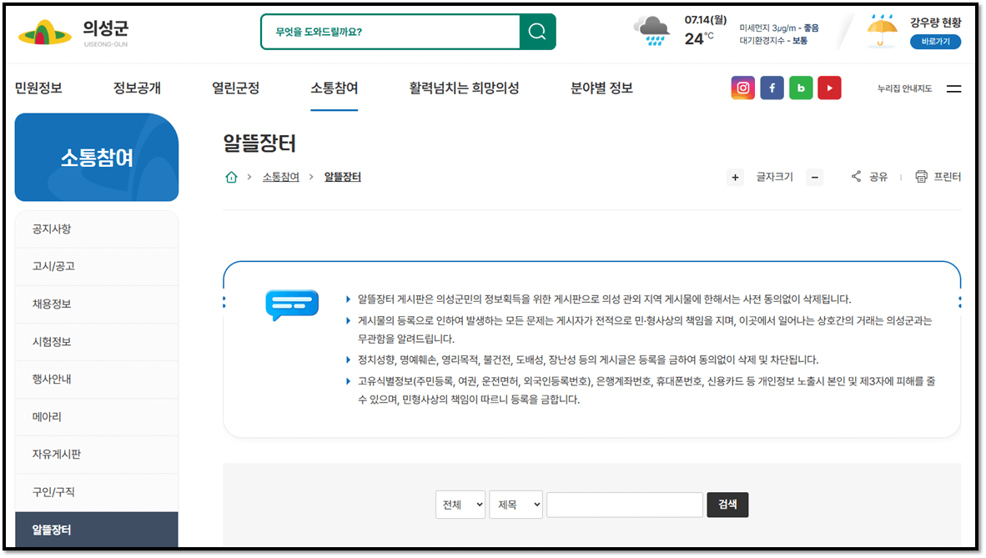Open the YouTube icon
Screen dimensions: 986x558
click(x=829, y=87)
